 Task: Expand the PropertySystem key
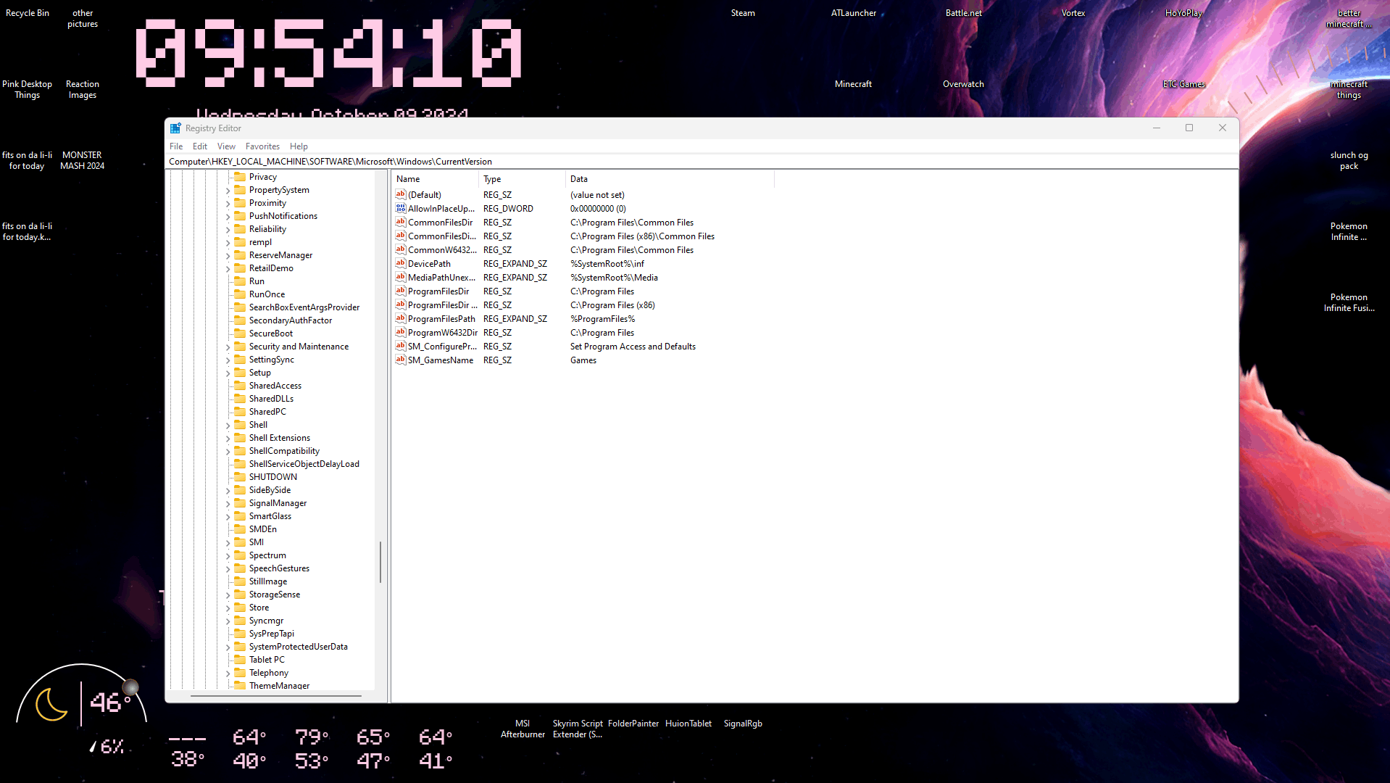tap(228, 191)
